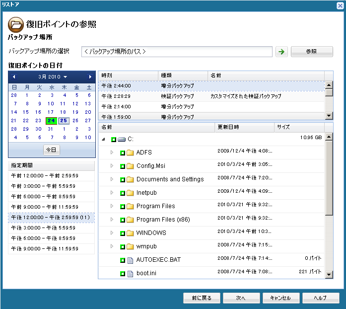Click the 種類 column header
Screen dimensions: 346x309
click(183, 76)
